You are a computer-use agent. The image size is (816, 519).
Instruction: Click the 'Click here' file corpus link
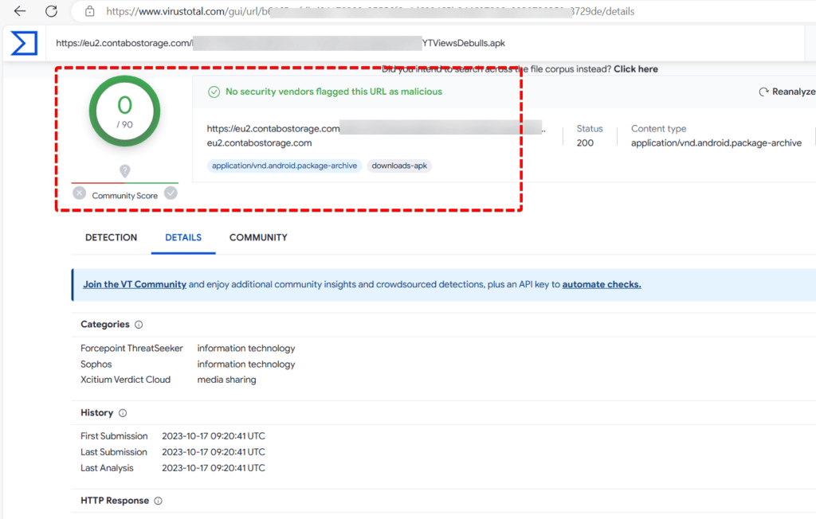(635, 69)
